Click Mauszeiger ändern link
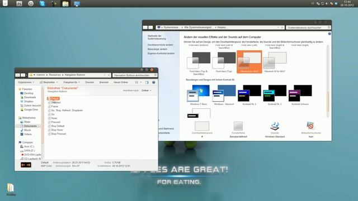Screen dimensions: 358x201 coord(157,49)
